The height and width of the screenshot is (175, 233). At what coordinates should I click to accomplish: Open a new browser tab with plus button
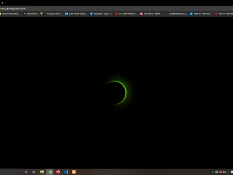point(2,3)
